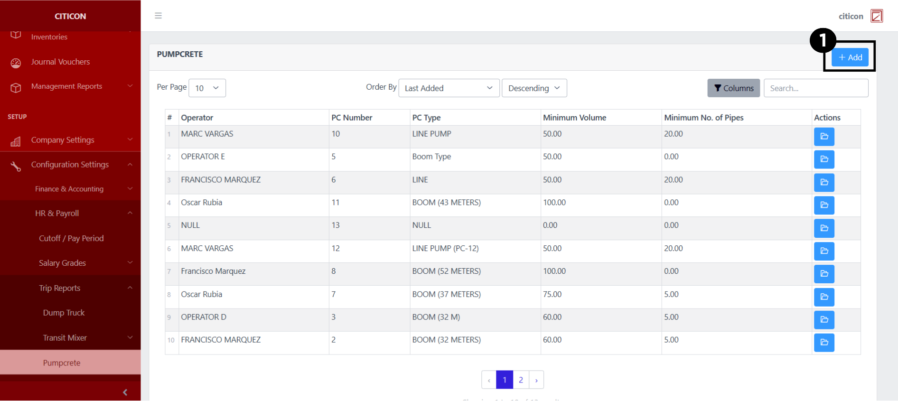
Task: Select Dump Truck in sidebar
Action: tap(64, 313)
